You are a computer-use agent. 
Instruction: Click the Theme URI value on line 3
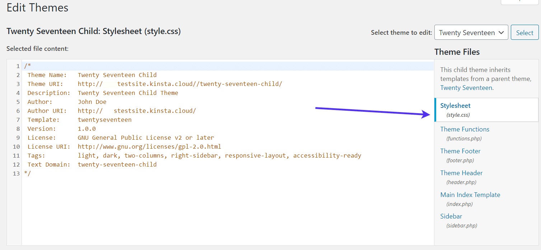click(x=179, y=83)
